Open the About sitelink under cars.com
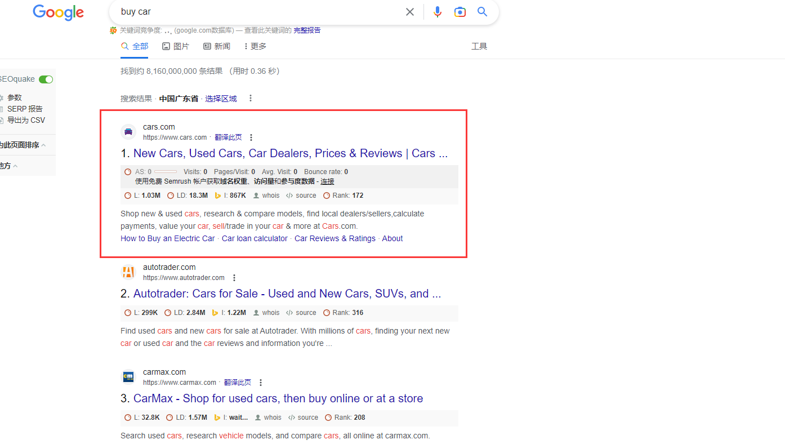 pos(392,238)
